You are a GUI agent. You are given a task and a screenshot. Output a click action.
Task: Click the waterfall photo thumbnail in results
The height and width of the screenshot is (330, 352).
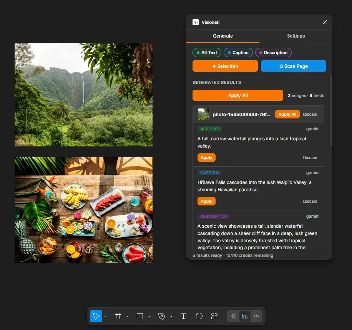click(x=203, y=114)
